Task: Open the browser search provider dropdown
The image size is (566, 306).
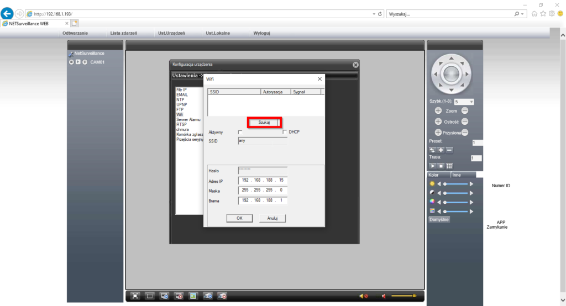Action: pyautogui.click(x=523, y=14)
